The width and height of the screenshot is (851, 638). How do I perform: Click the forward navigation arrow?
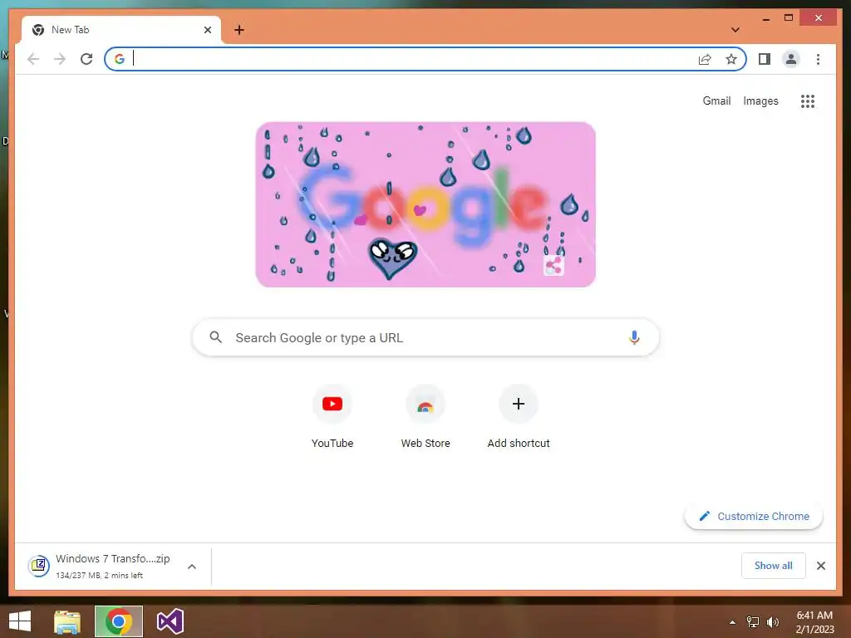coord(60,59)
